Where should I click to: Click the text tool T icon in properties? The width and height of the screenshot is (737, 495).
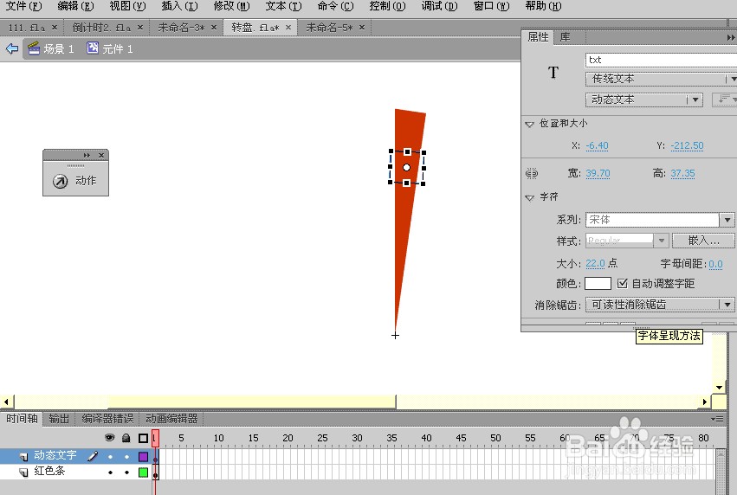tap(553, 73)
